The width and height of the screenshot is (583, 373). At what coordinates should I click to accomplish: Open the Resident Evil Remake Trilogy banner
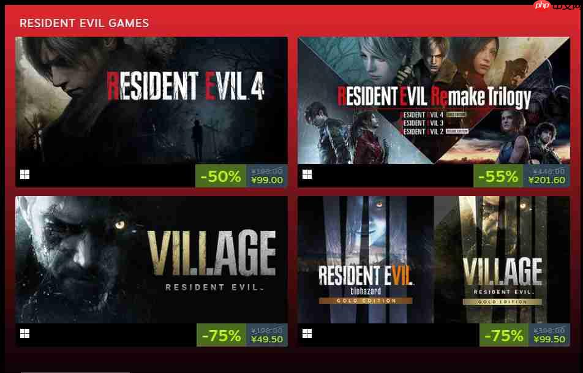coord(434,100)
